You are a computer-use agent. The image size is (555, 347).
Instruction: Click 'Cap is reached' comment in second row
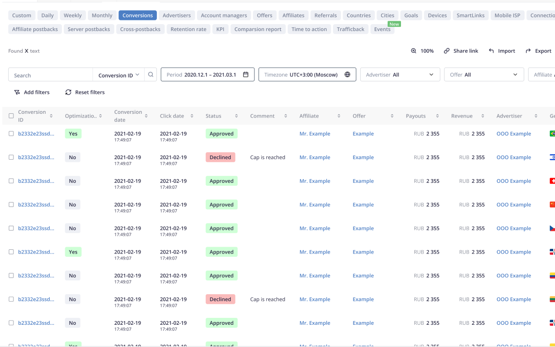pyautogui.click(x=268, y=157)
